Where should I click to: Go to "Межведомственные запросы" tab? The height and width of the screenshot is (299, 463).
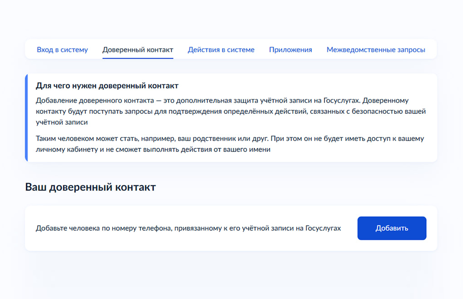[x=376, y=50]
